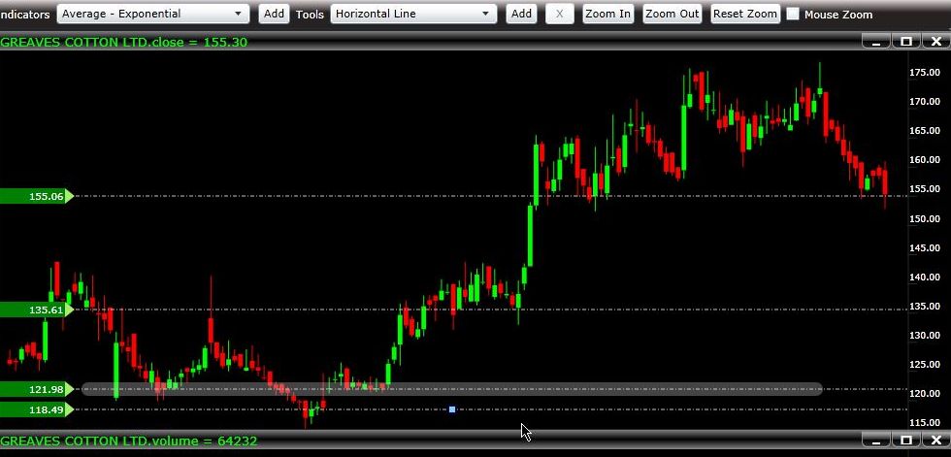
Task: Click the blue handle on the 118.49 line
Action: [452, 409]
